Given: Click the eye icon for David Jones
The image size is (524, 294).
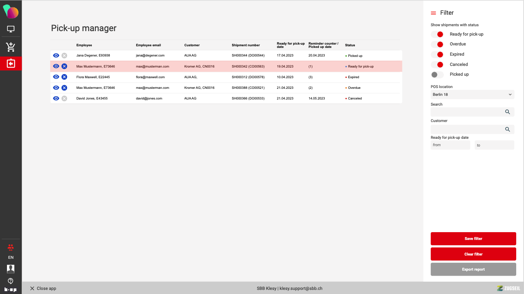Looking at the screenshot, I should tap(56, 98).
